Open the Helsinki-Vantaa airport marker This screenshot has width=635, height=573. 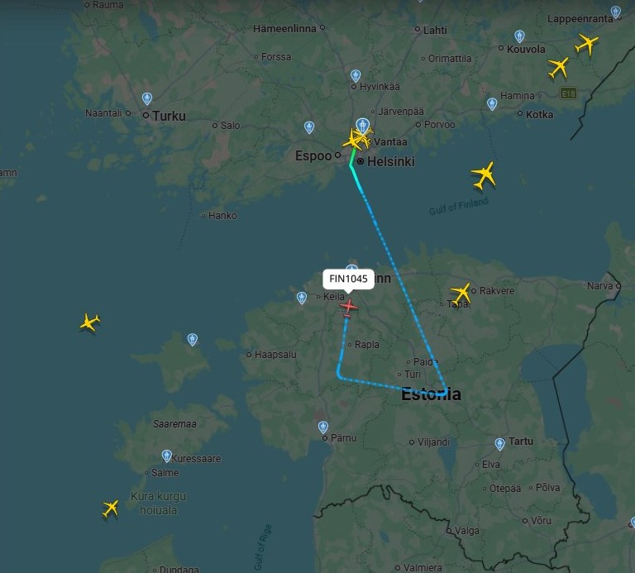(362, 126)
